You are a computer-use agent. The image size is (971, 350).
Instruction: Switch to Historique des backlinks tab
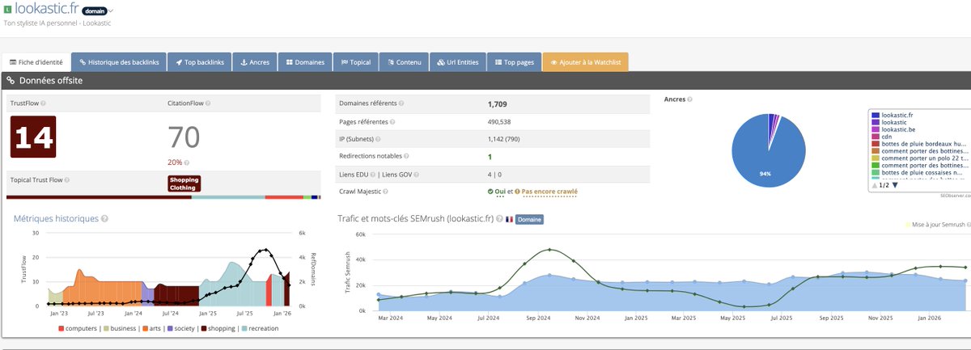[x=120, y=61]
